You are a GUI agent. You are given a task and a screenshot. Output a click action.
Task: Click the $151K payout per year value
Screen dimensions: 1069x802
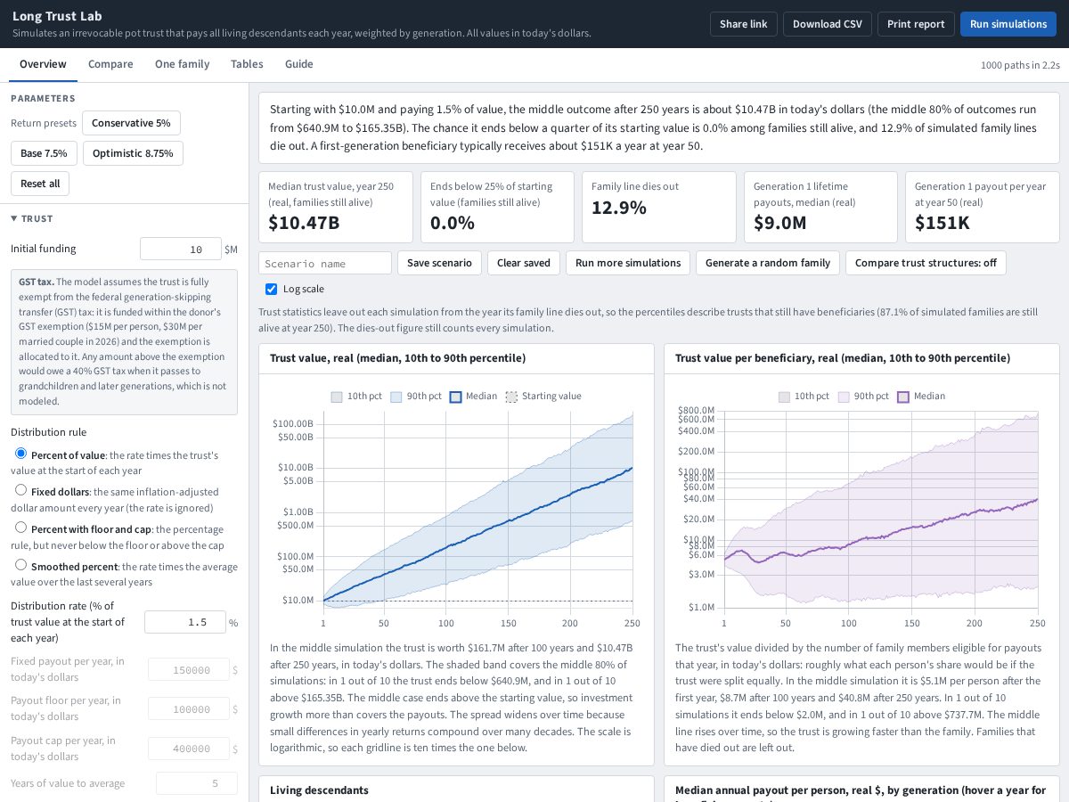pyautogui.click(x=943, y=223)
